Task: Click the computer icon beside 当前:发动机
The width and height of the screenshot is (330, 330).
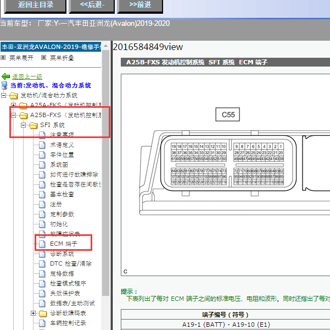Action: (4, 85)
